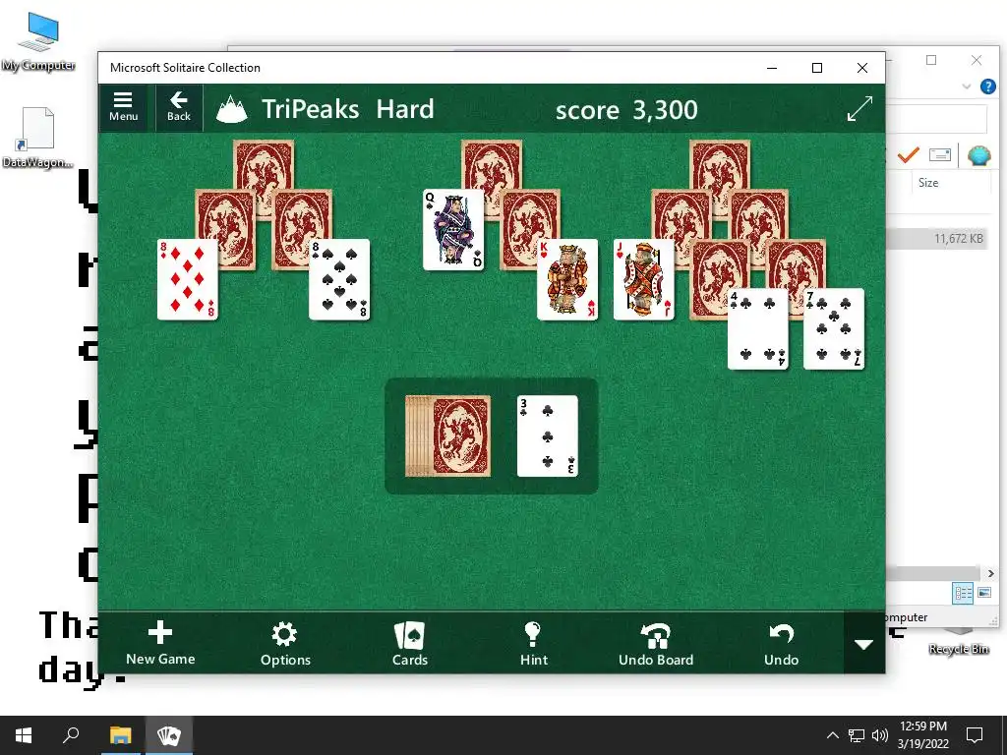Viewport: 1007px width, 755px height.
Task: Select the 8 of diamonds card
Action: (188, 279)
